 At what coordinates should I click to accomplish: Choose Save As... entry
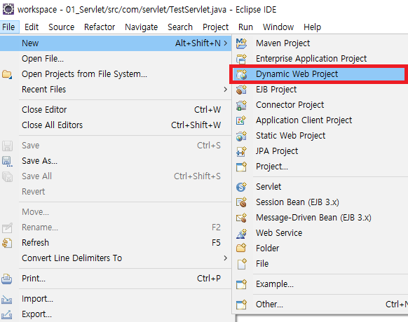pyautogui.click(x=116, y=161)
